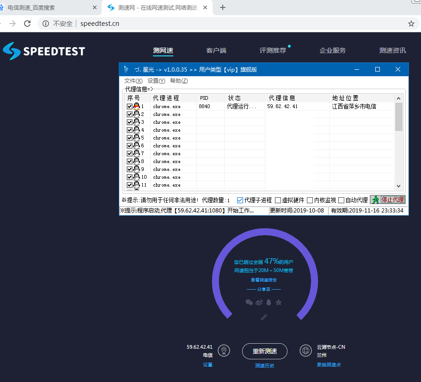Open the 文件(X) menu
Image resolution: width=421 pixels, height=382 pixels.
[133, 81]
